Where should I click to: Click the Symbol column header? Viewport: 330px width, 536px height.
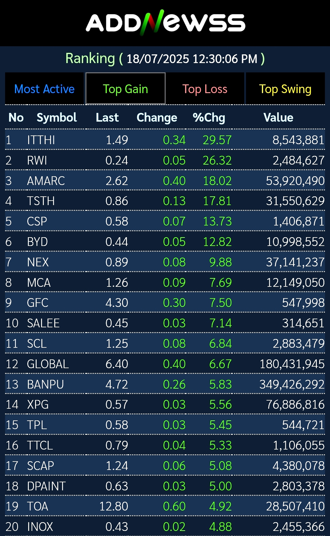(57, 117)
